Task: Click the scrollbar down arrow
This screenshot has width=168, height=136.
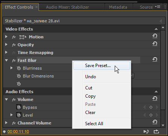Action: tap(163, 125)
